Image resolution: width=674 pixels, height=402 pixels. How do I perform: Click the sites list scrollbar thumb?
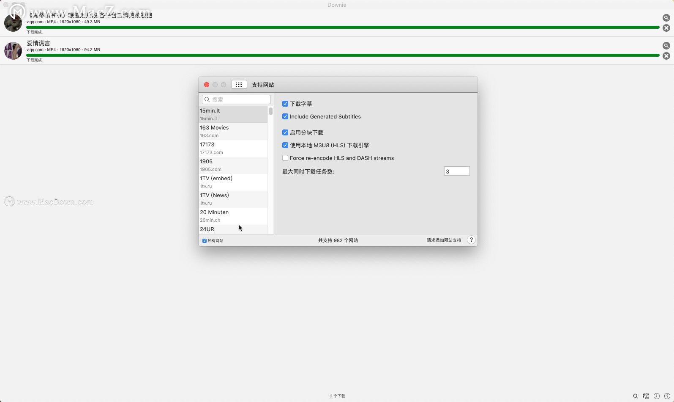click(271, 111)
